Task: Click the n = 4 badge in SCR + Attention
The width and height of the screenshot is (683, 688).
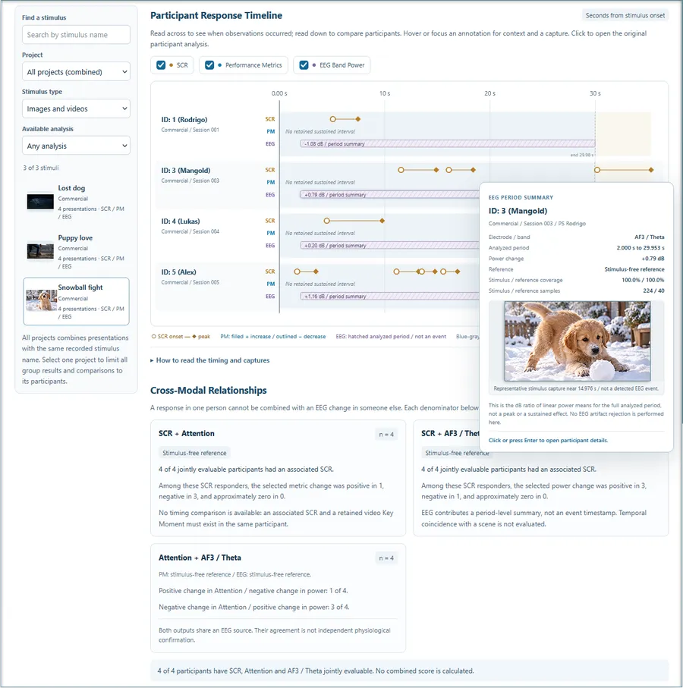Action: point(386,435)
